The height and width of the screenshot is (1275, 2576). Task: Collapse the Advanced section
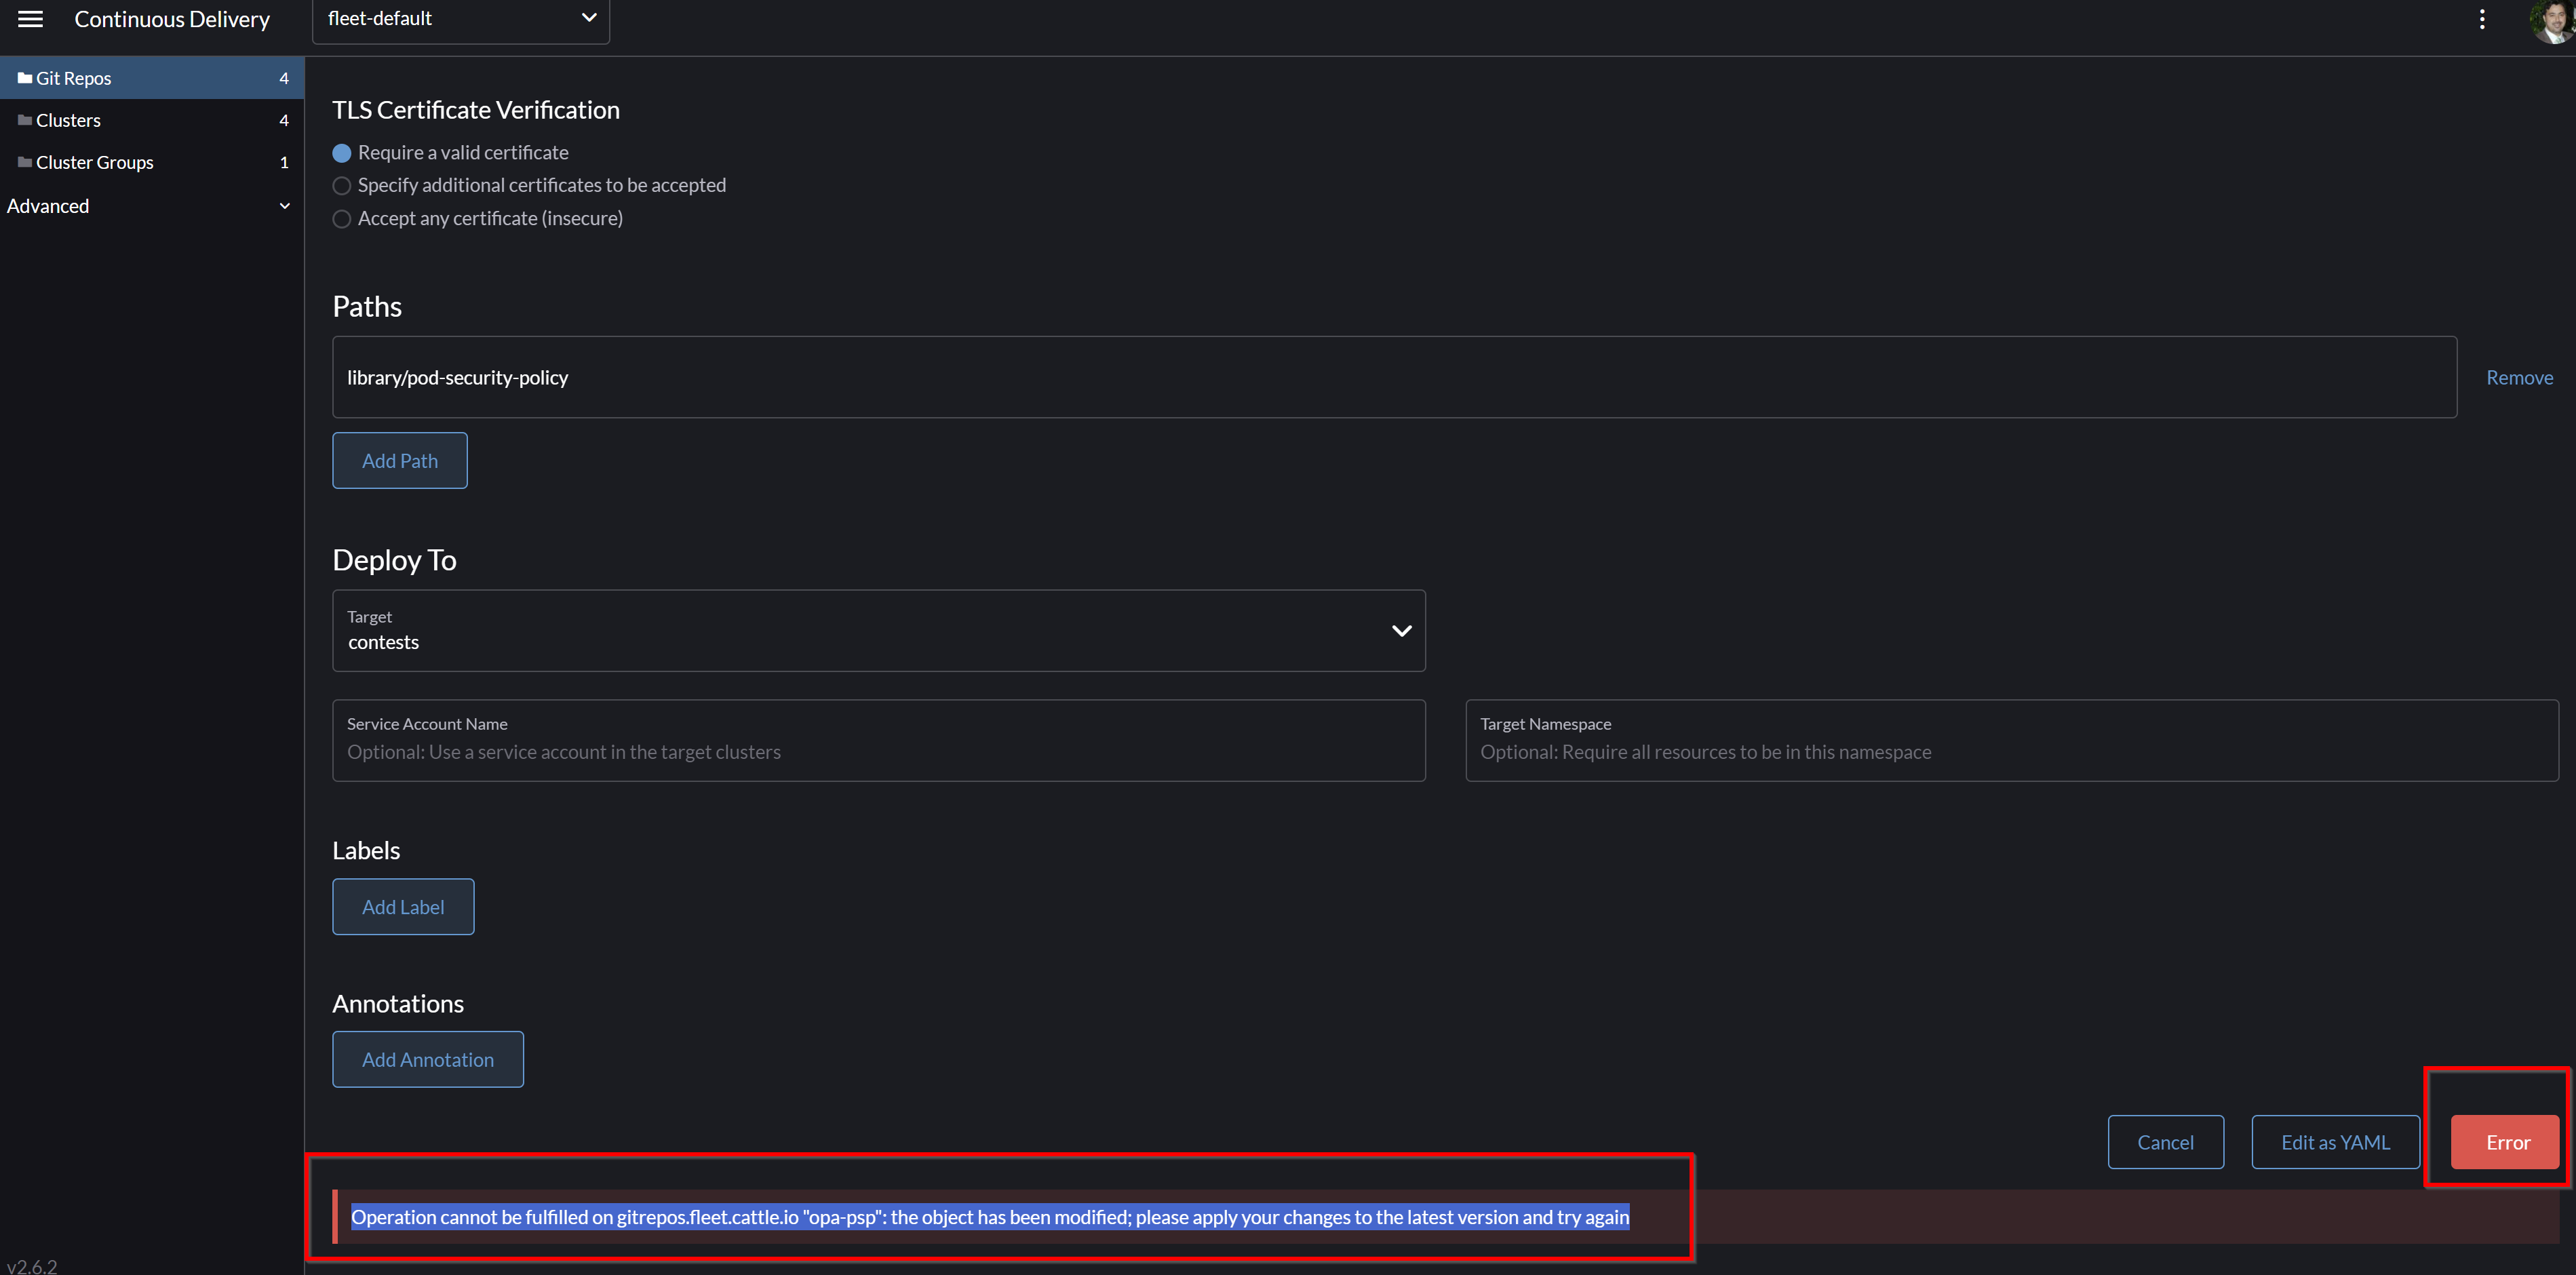click(x=285, y=206)
